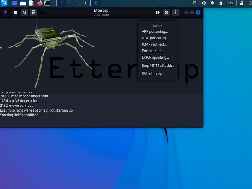252x189 pixels.
Task: Lock the screen with the padlock icon
Action: (x=242, y=3)
